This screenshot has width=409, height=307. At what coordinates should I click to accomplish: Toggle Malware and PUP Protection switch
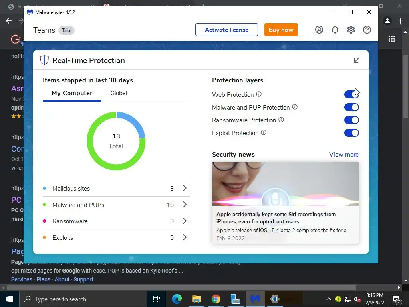(351, 107)
